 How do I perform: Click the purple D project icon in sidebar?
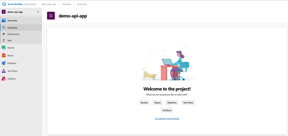4,12
